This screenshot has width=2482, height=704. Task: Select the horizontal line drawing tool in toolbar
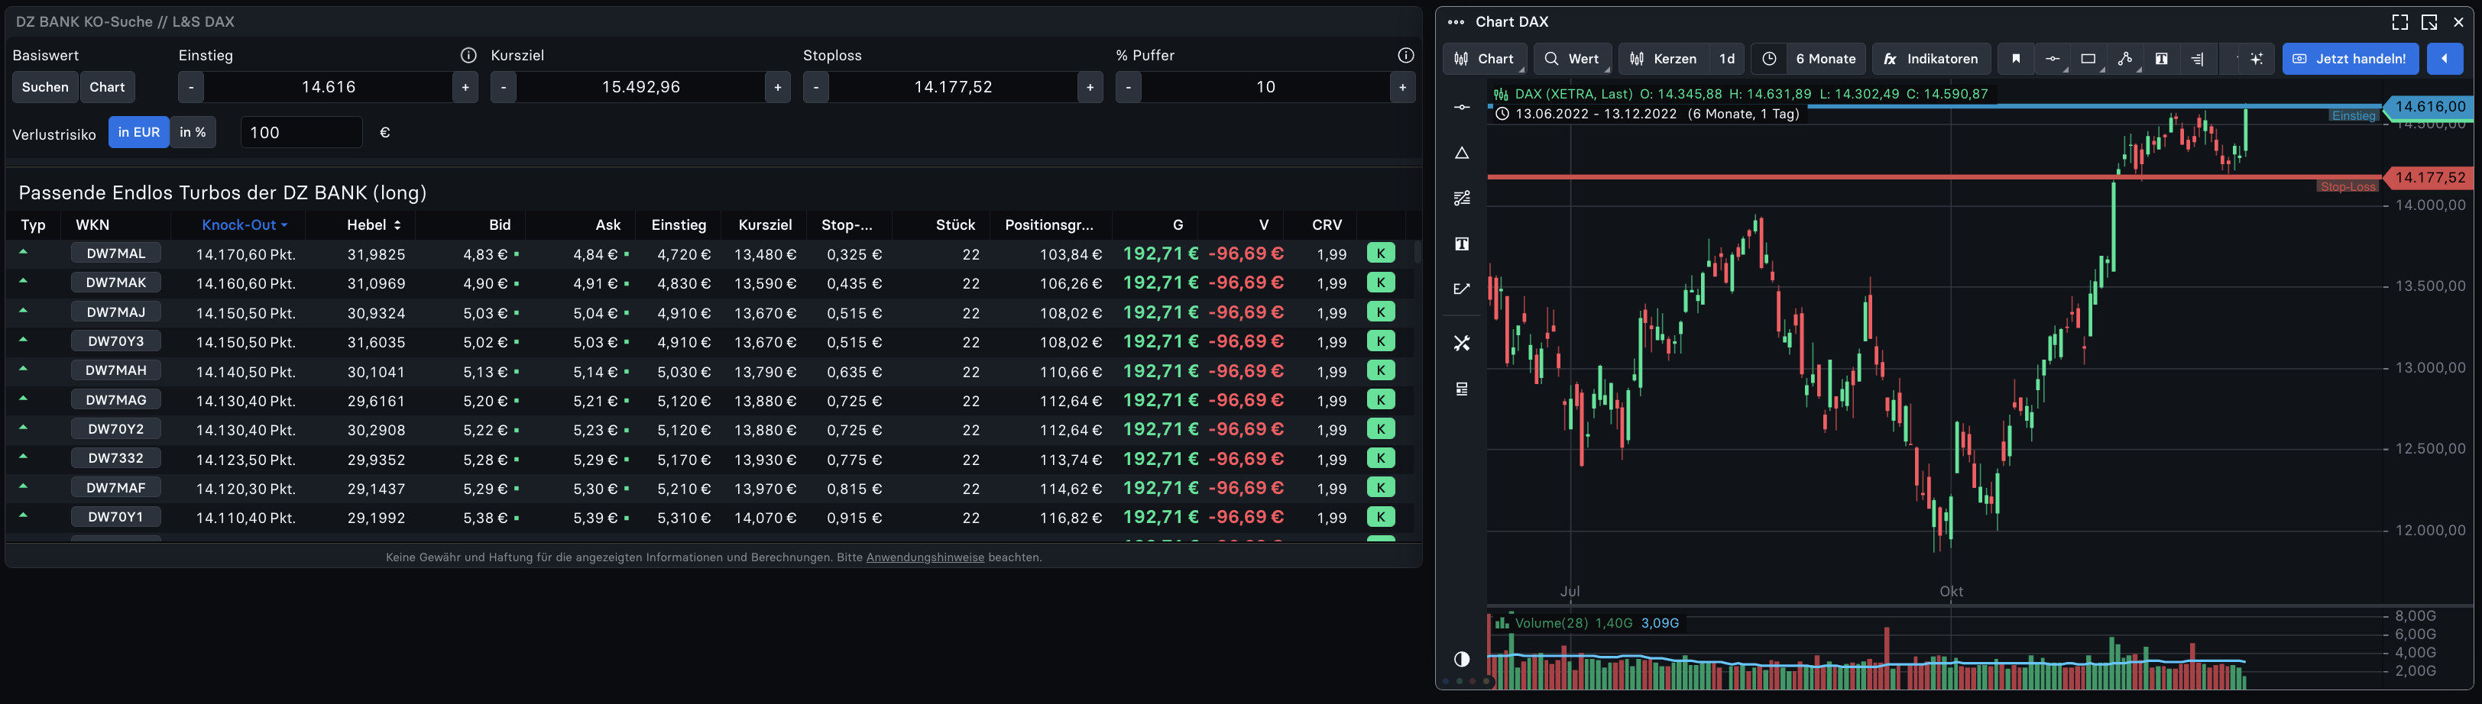point(2053,59)
